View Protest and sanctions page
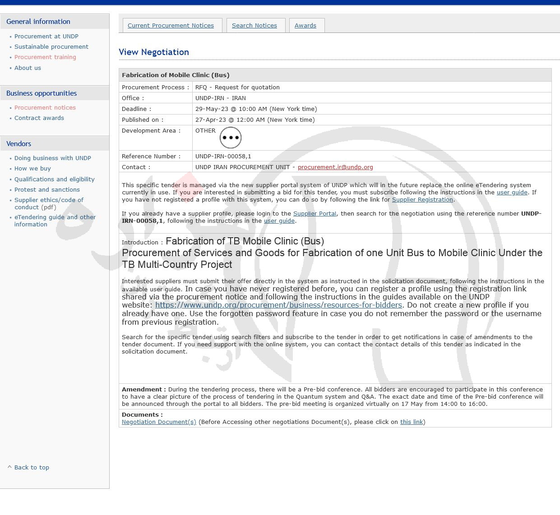The image size is (560, 515). (47, 189)
